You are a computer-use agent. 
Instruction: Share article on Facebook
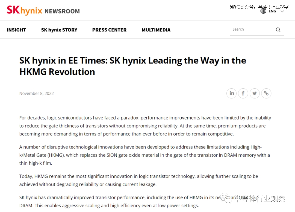(x=243, y=93)
